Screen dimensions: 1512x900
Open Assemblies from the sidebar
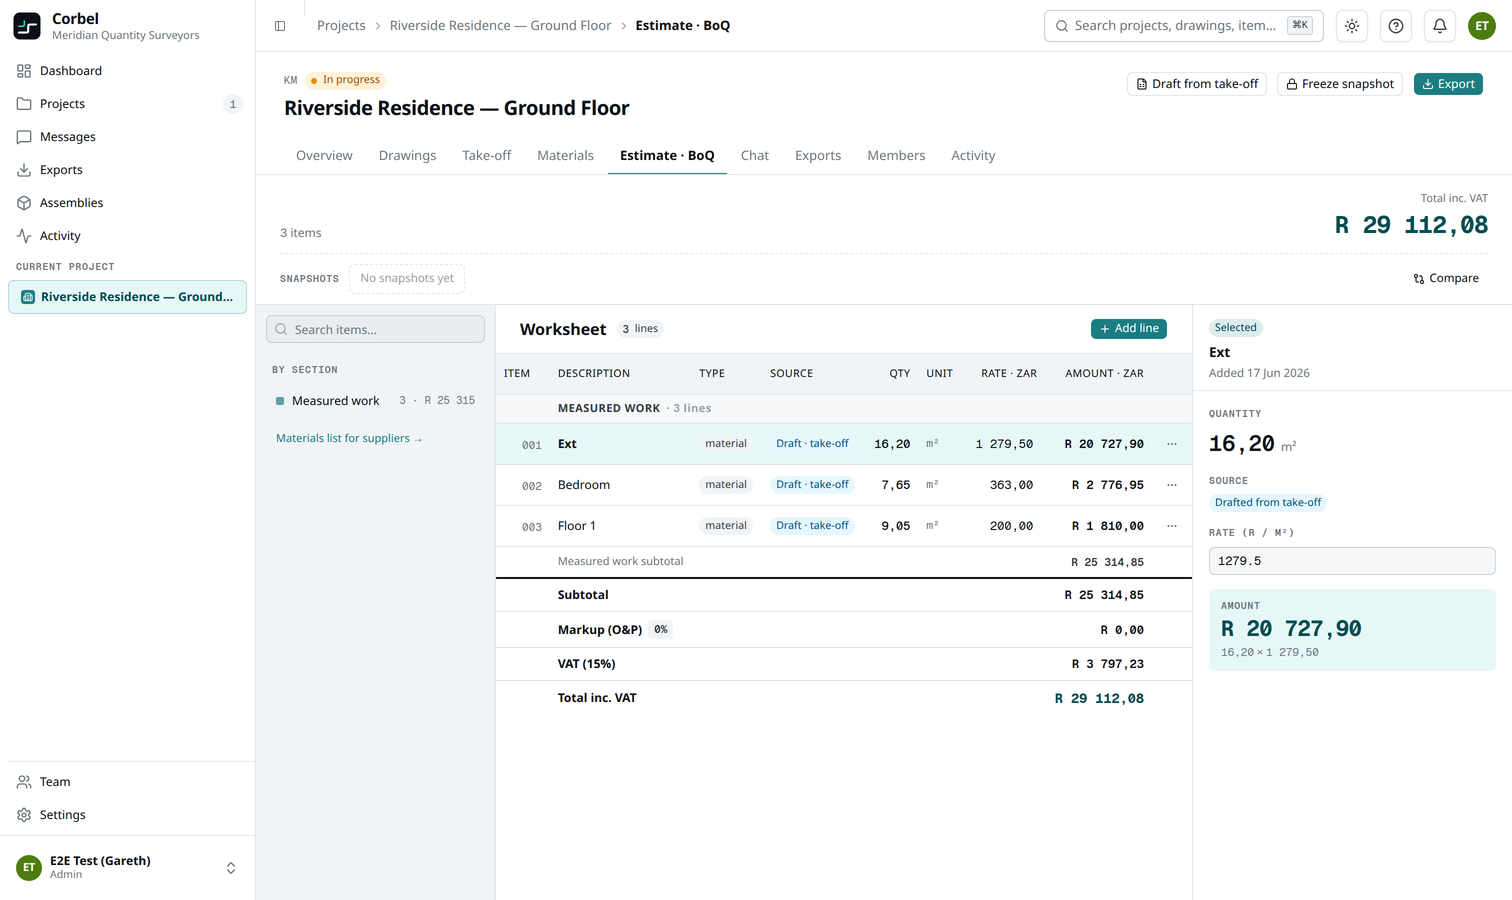click(127, 202)
